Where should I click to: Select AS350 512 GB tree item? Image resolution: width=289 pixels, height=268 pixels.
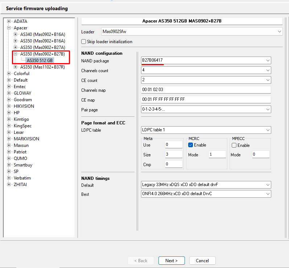pyautogui.click(x=40, y=61)
